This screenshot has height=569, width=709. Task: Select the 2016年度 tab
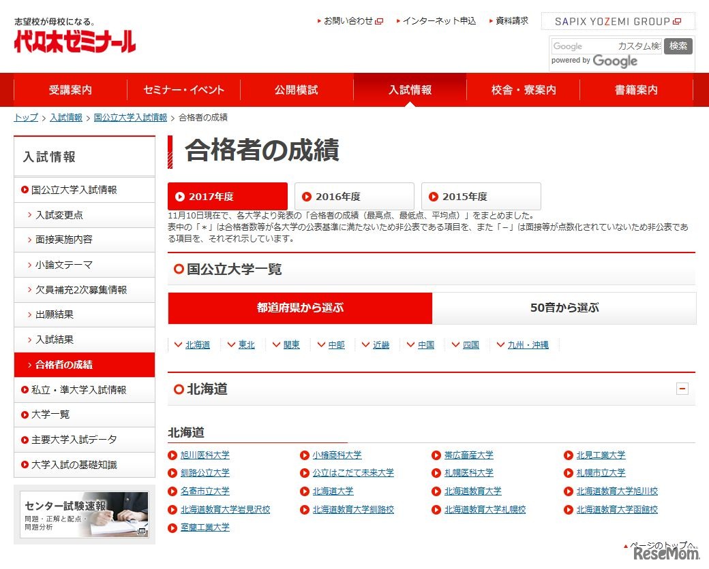[x=354, y=196]
